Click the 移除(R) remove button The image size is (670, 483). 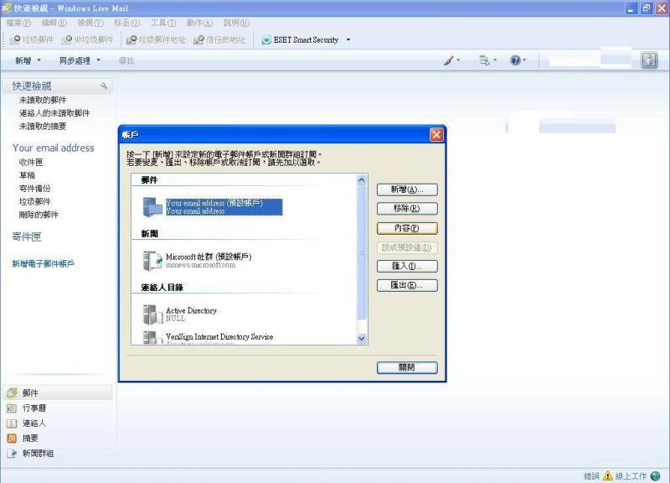407,209
